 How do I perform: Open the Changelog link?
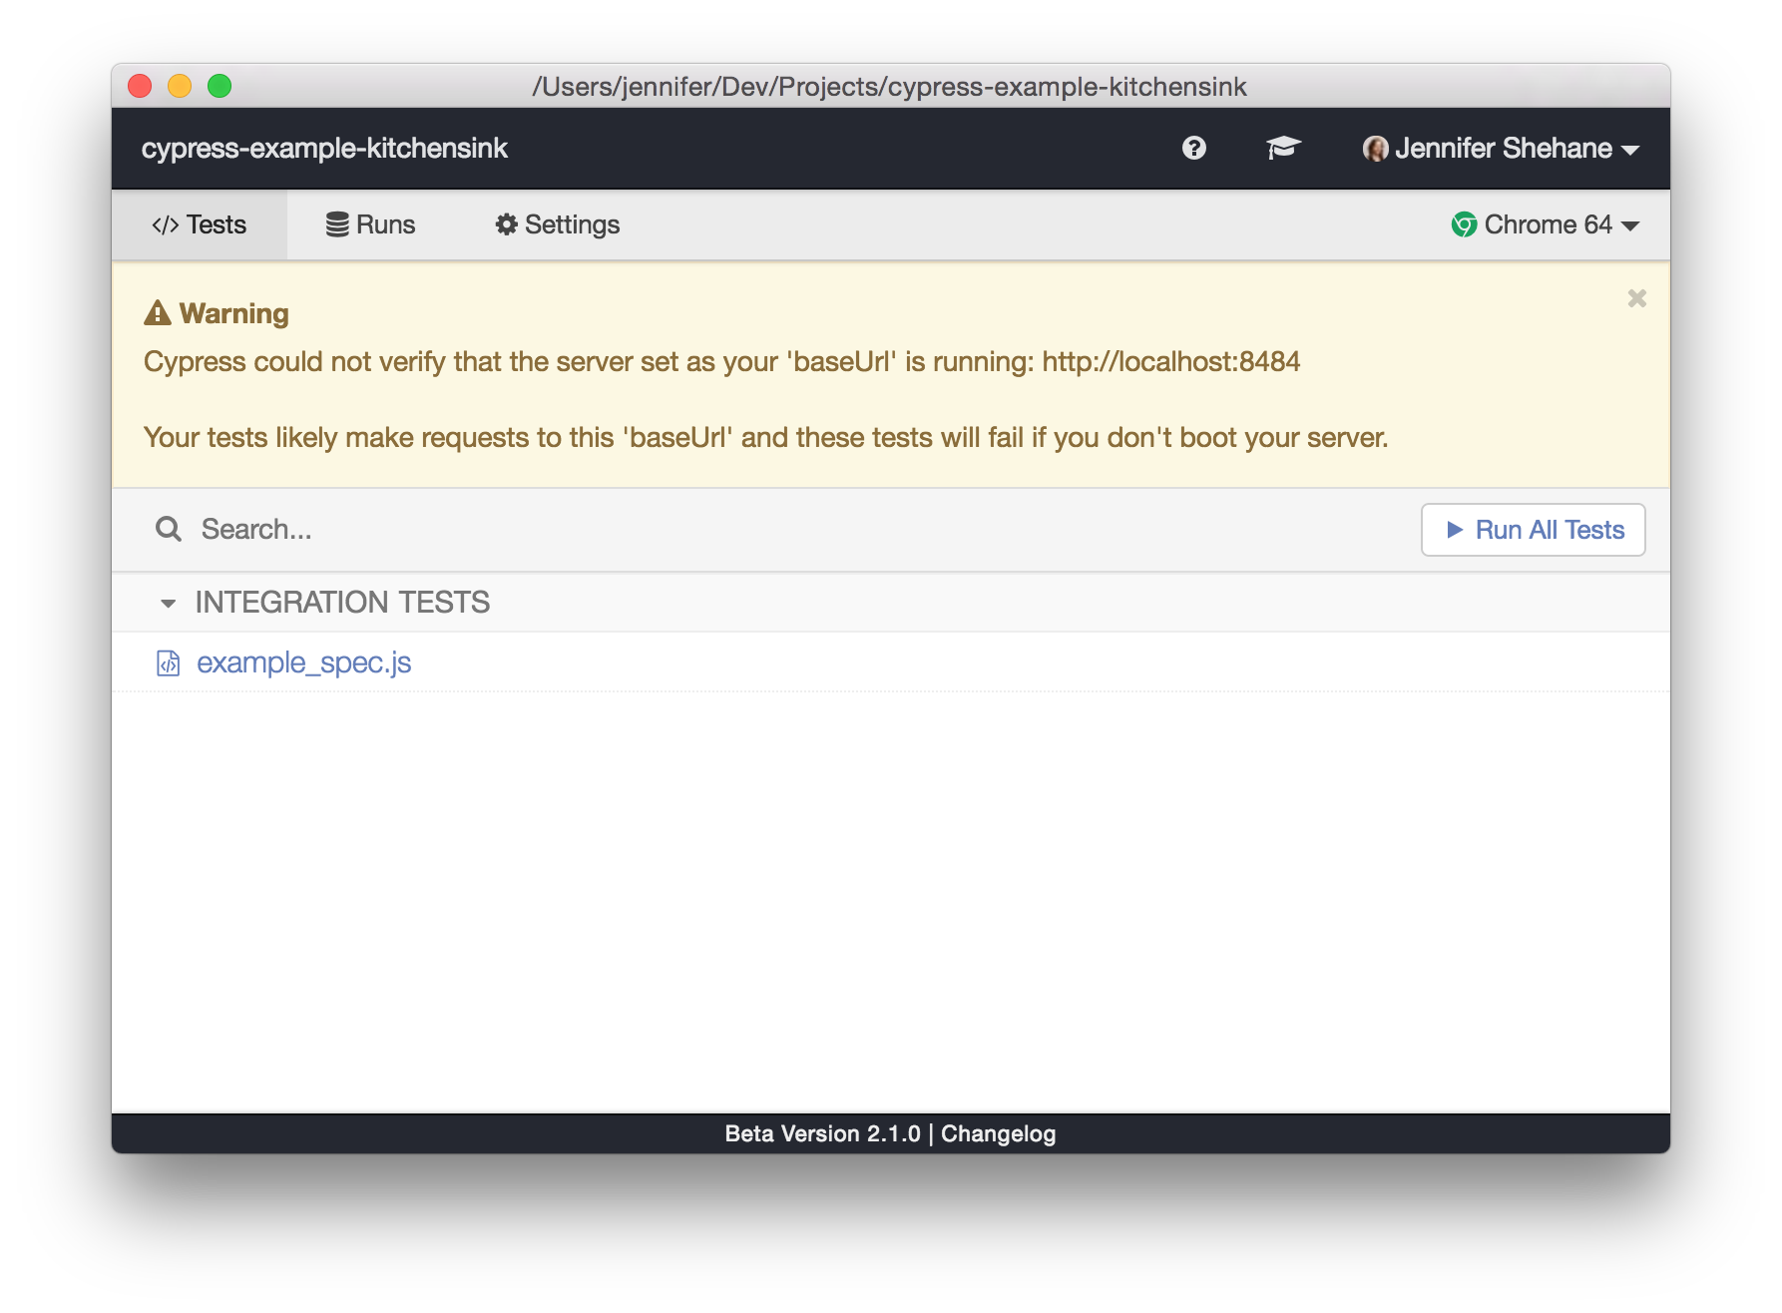[997, 1133]
